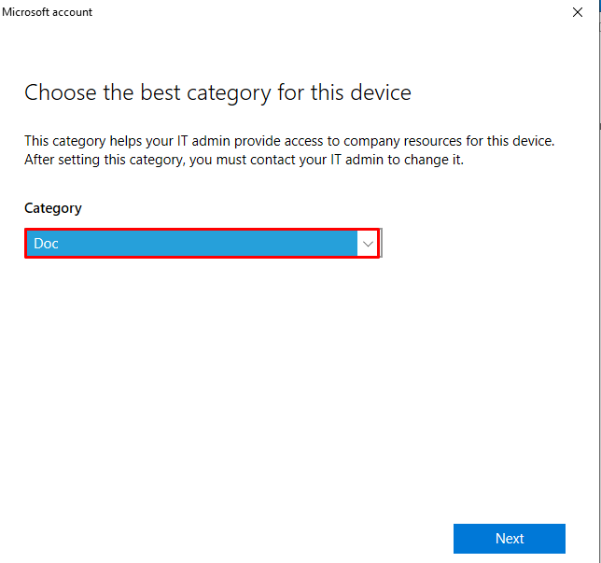Screen dimensions: 601x563
Task: Click the phrase "contact your IT admin"
Action: (324, 160)
